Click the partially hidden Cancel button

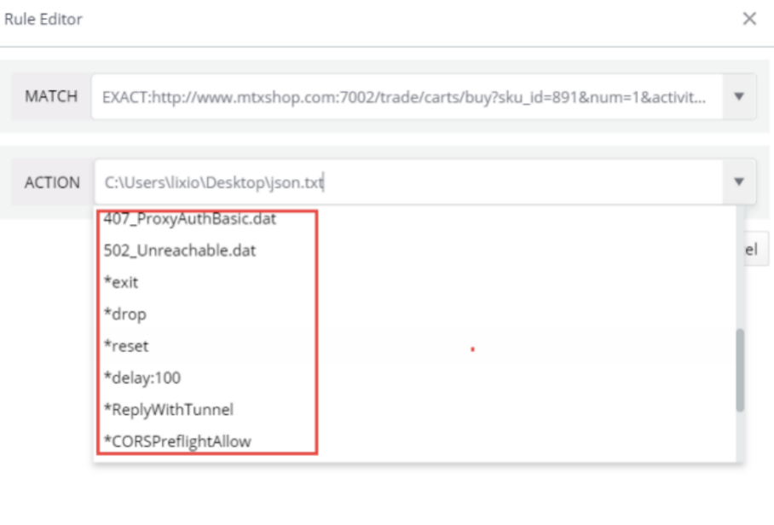coord(756,249)
